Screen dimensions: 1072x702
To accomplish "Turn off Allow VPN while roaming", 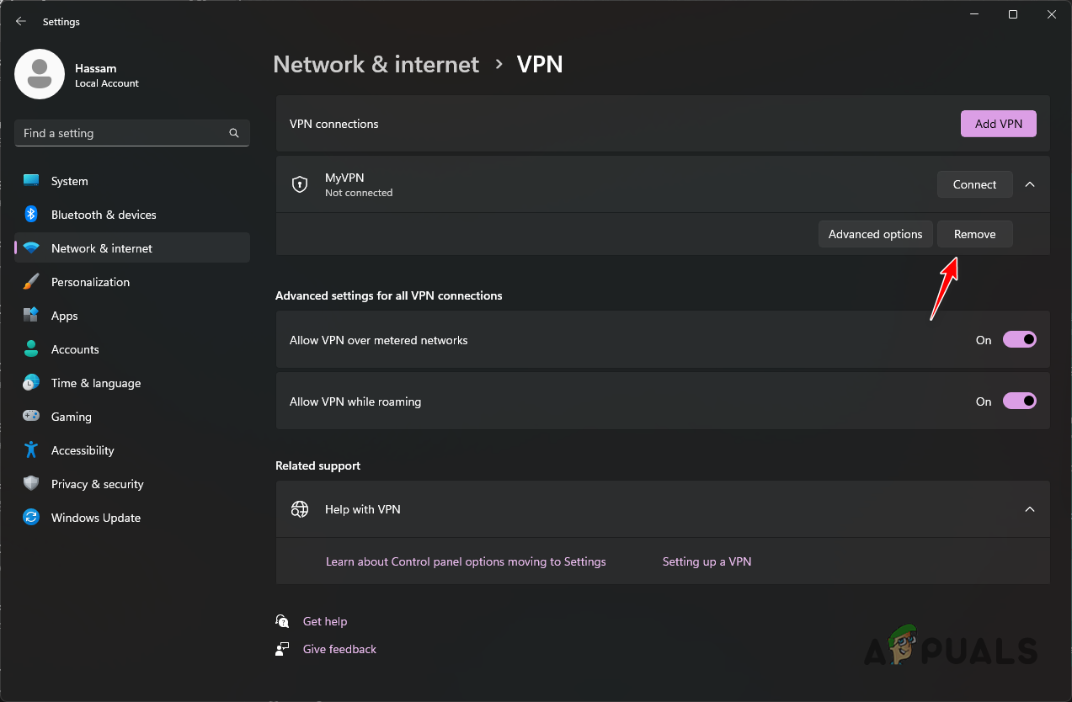I will pos(1019,401).
